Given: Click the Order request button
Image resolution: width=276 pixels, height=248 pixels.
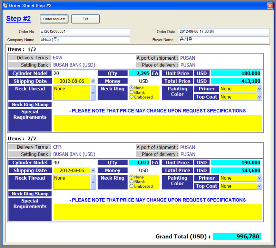Looking at the screenshot, I should 54,19.
